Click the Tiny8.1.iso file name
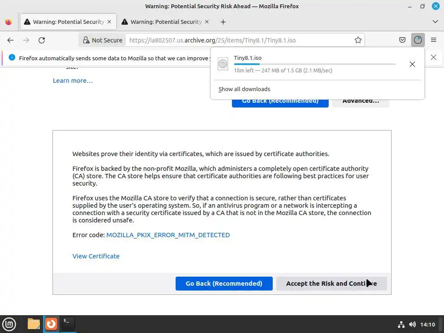The image size is (444, 333). point(248,58)
